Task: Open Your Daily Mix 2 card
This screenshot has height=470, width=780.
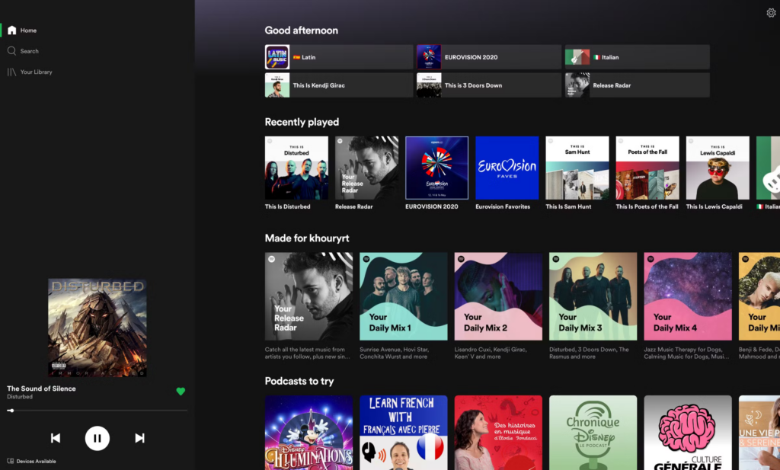Action: 498,296
